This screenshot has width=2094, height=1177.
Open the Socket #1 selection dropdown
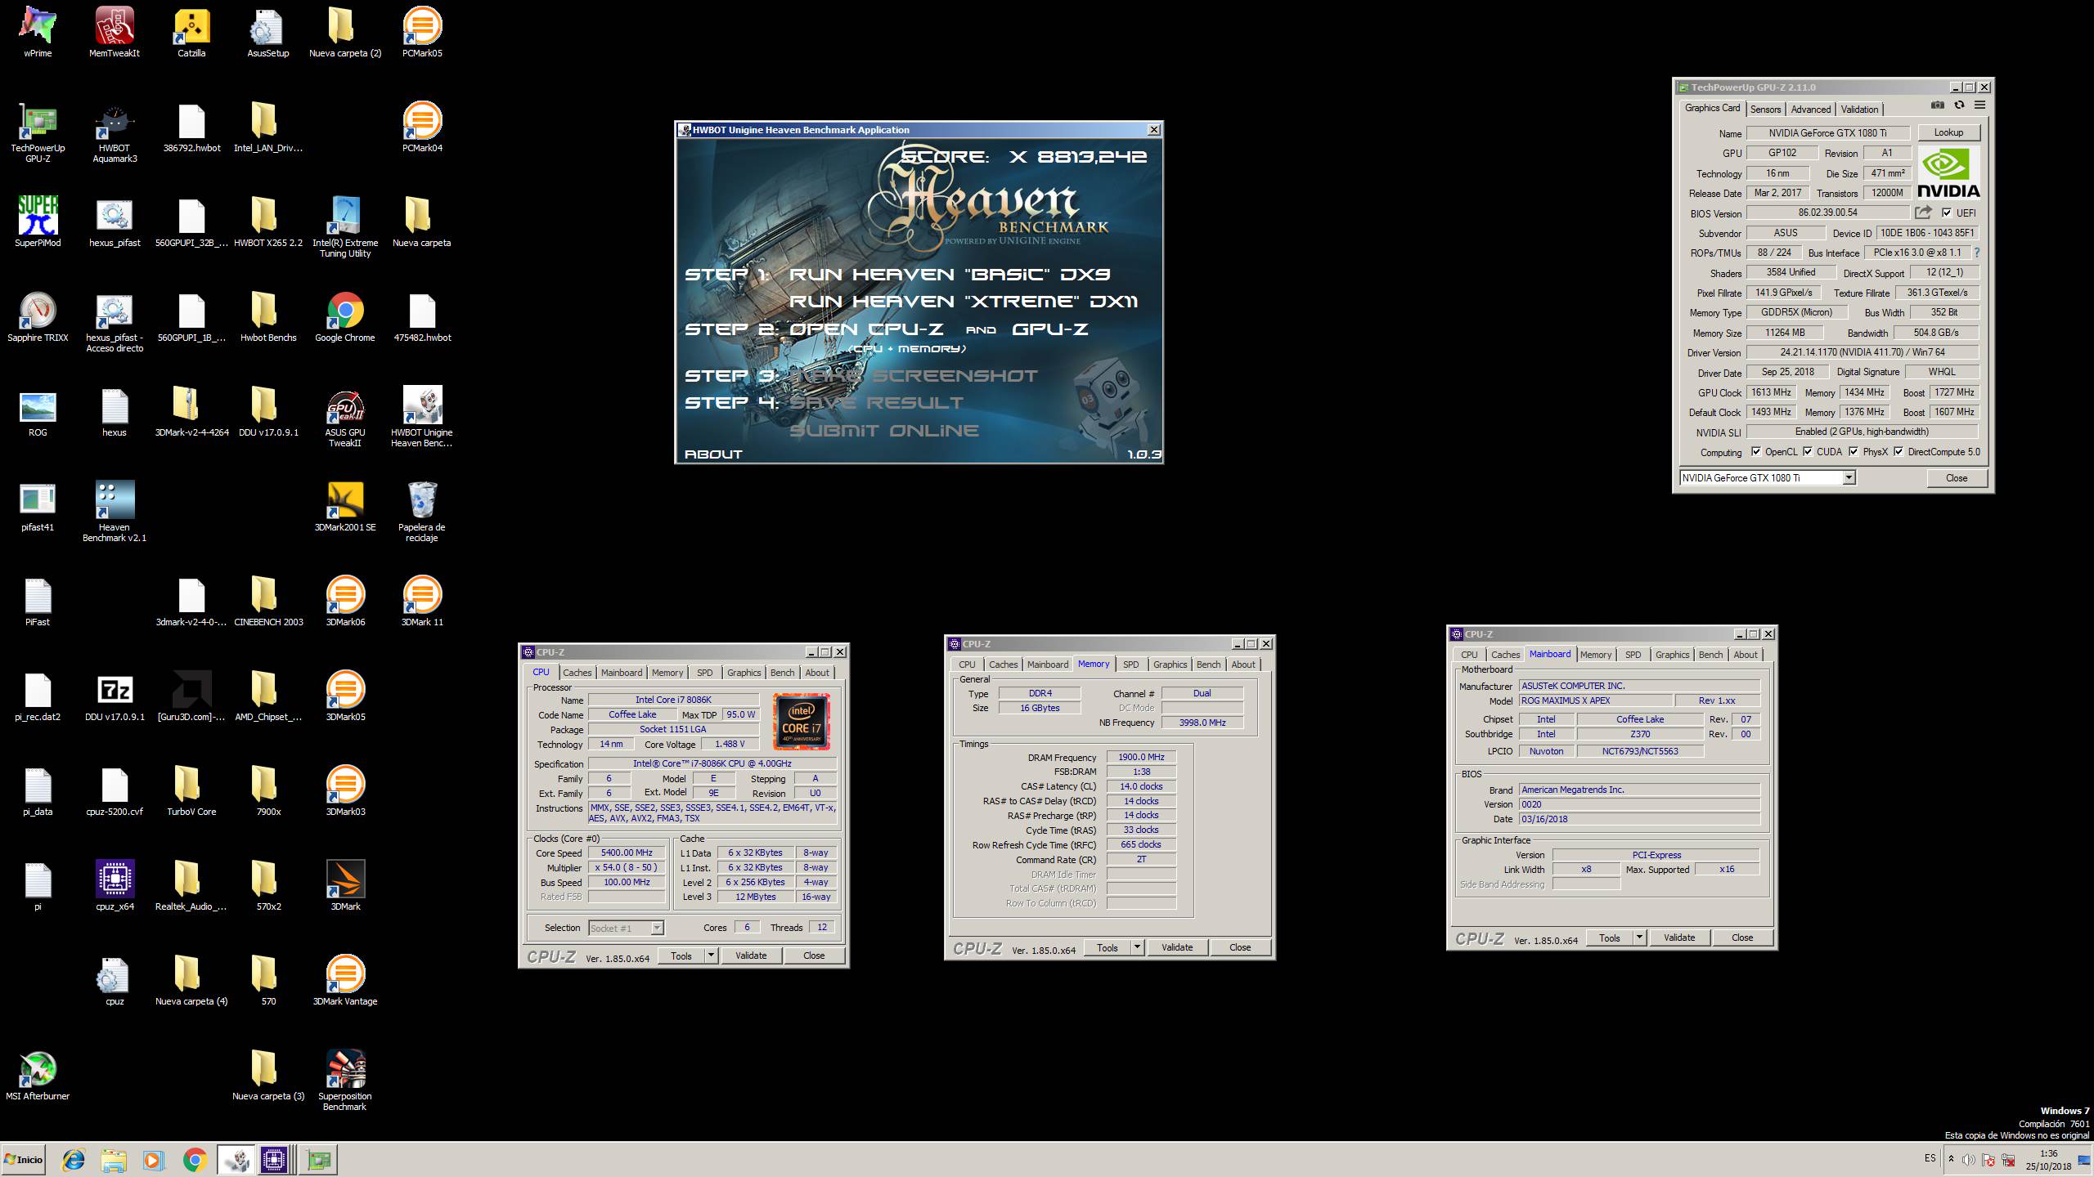[x=656, y=928]
